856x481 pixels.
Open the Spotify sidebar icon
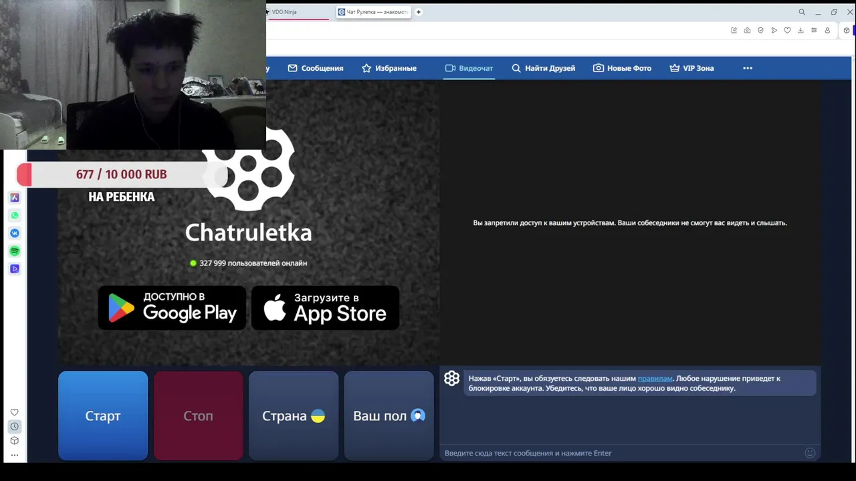point(15,251)
